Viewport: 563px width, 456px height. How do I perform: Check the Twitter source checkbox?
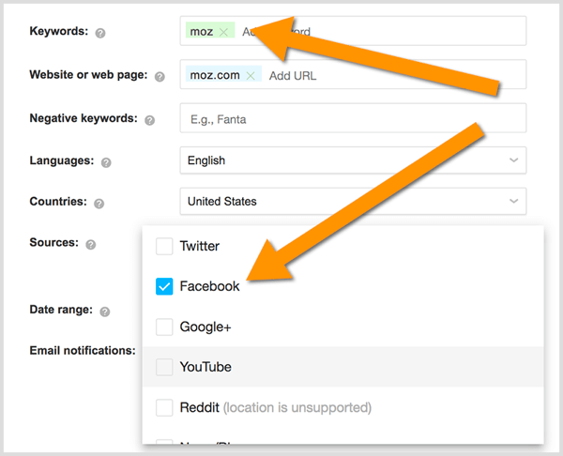164,246
